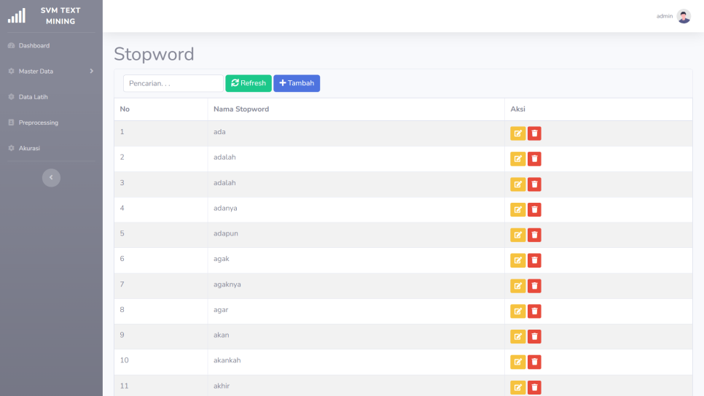Remove the stopword 'akankah'

pyautogui.click(x=534, y=362)
